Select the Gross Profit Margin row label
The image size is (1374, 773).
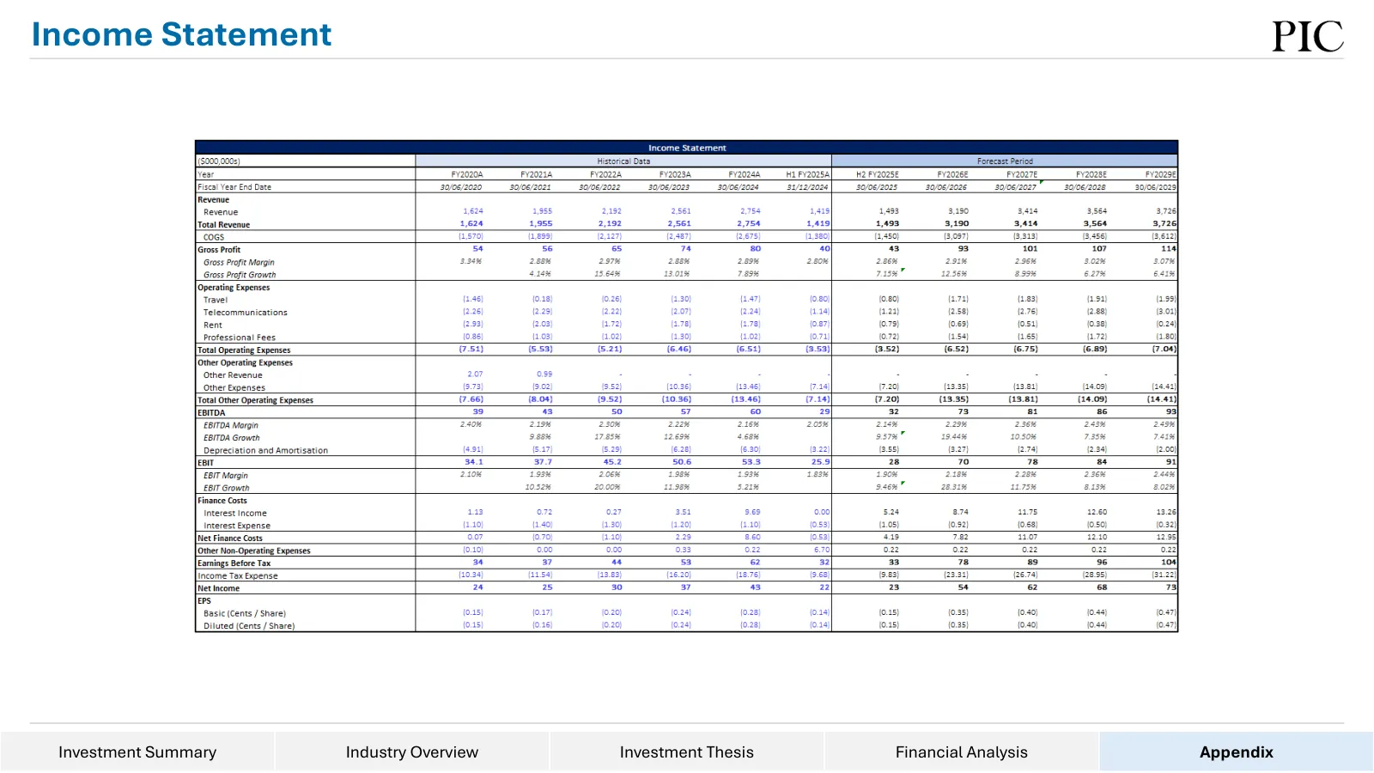pyautogui.click(x=239, y=263)
